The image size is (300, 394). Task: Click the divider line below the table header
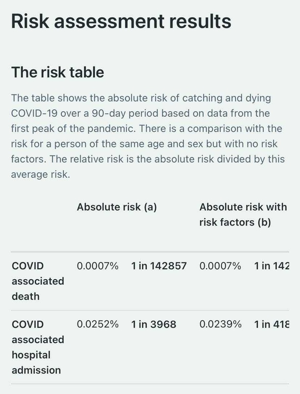tap(150, 252)
